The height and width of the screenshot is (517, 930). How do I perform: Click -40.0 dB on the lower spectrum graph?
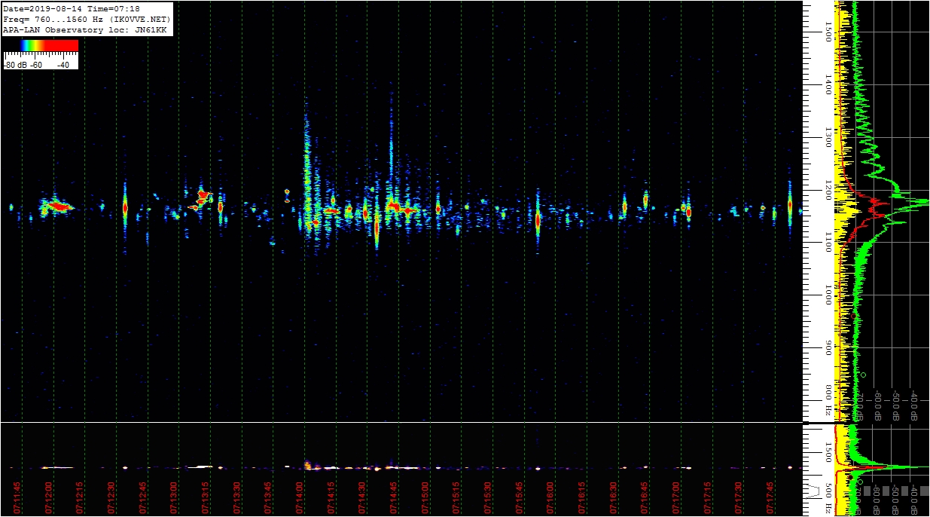pos(914,501)
